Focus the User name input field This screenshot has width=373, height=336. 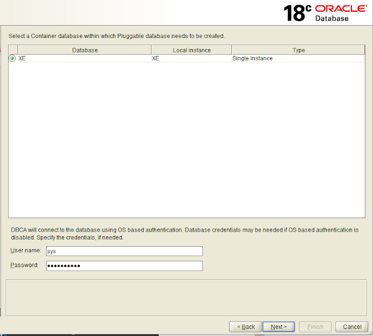pos(124,251)
